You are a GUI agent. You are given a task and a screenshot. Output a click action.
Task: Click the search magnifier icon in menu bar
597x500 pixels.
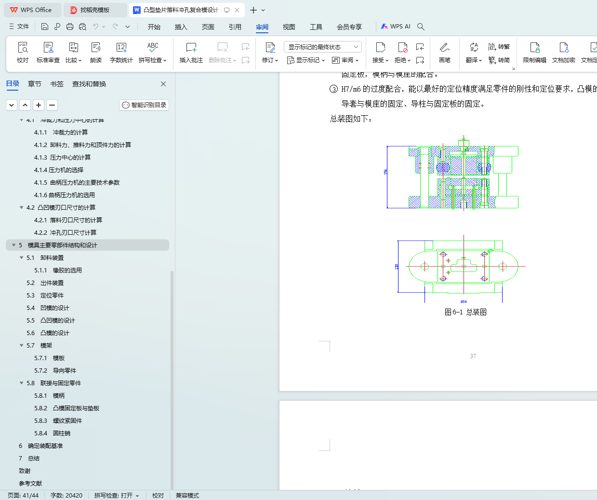click(x=421, y=27)
